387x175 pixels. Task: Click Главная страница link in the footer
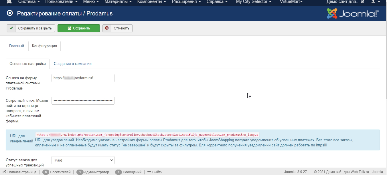tap(19, 172)
